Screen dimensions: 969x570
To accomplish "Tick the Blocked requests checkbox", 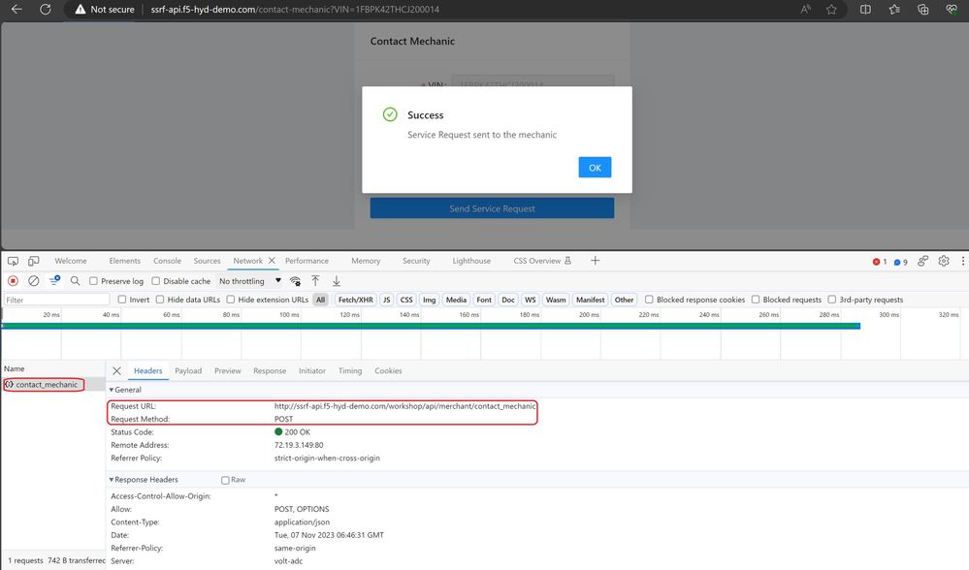I will pos(757,300).
